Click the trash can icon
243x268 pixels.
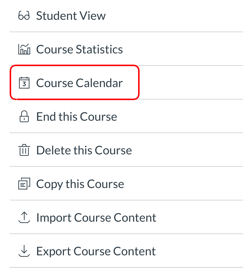tap(24, 151)
